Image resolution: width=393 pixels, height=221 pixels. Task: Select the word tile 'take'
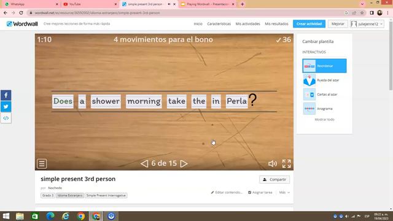177,101
